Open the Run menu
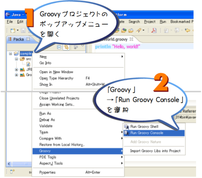 163,22
